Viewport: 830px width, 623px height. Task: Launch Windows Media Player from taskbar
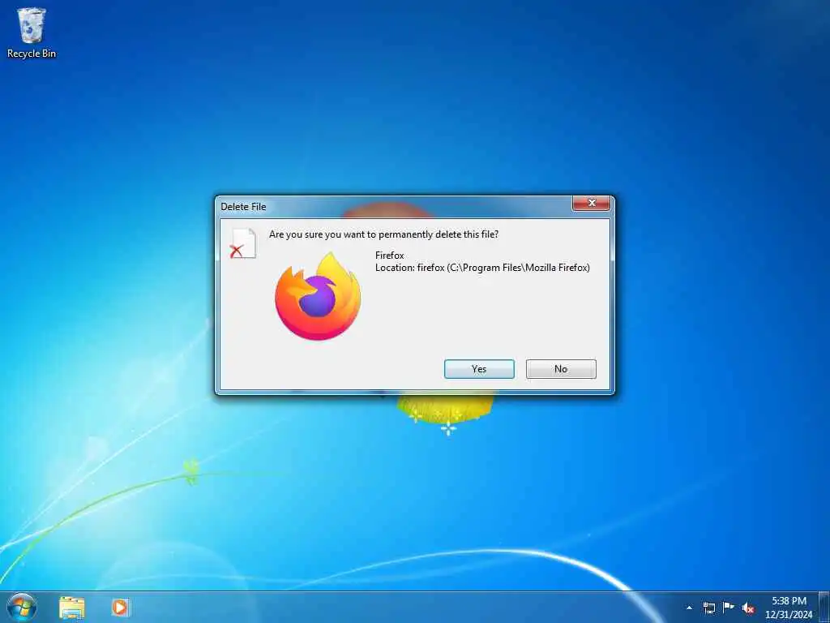pos(120,608)
